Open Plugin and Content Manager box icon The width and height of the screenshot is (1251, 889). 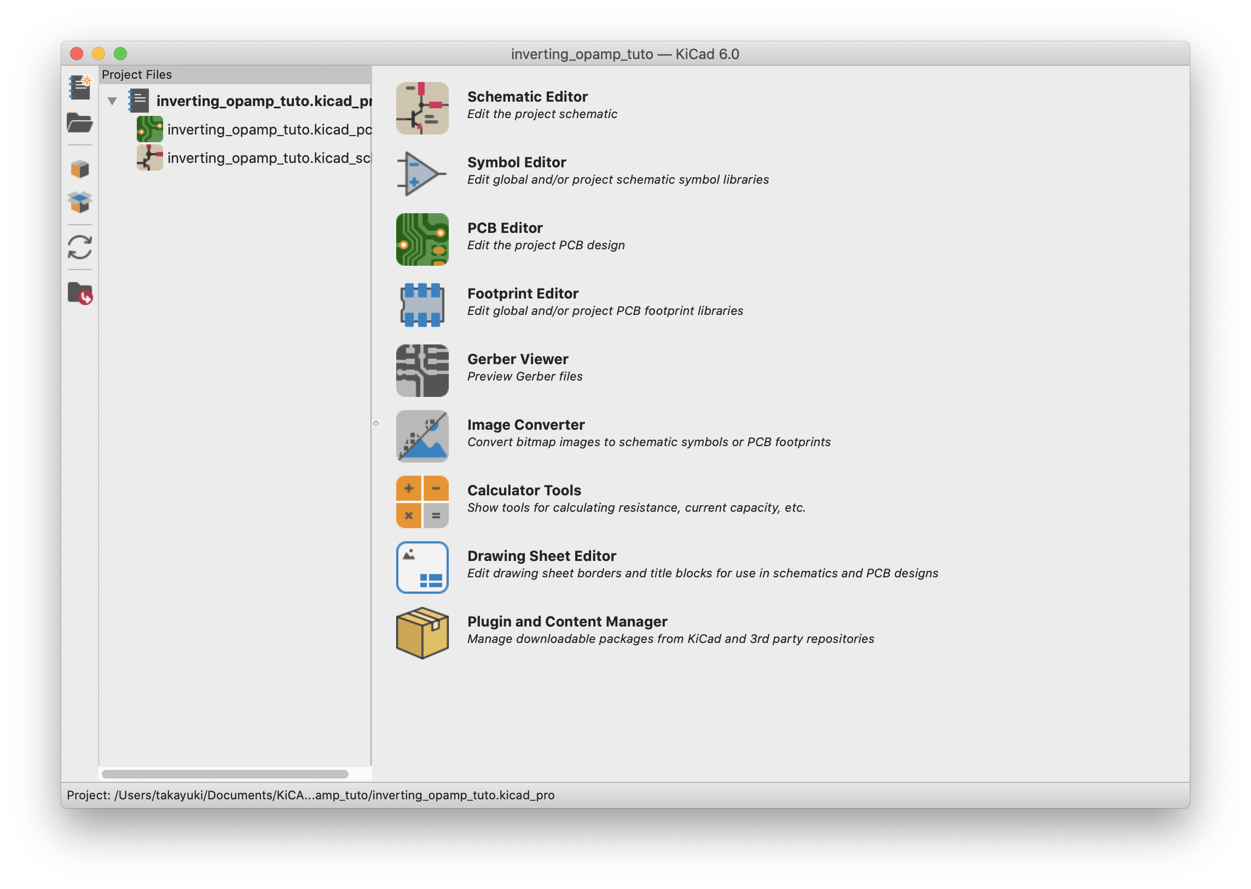click(x=422, y=633)
